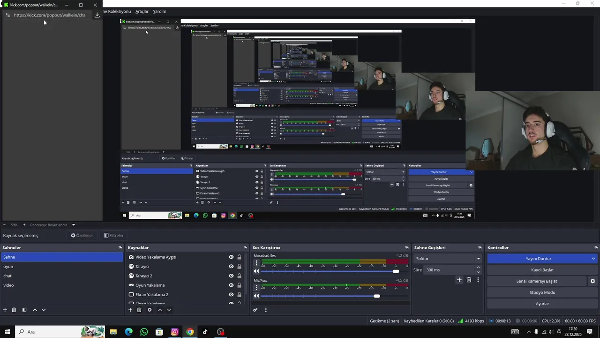Open advanced audio properties gears icon
This screenshot has width=600, height=338.
point(255,310)
